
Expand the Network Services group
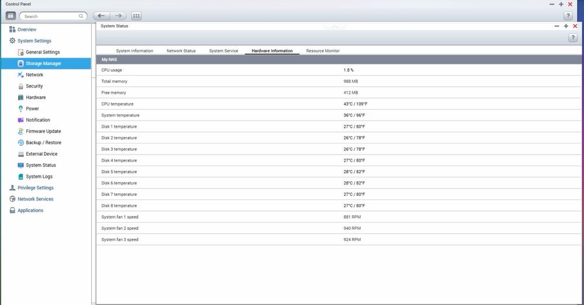(x=36, y=199)
